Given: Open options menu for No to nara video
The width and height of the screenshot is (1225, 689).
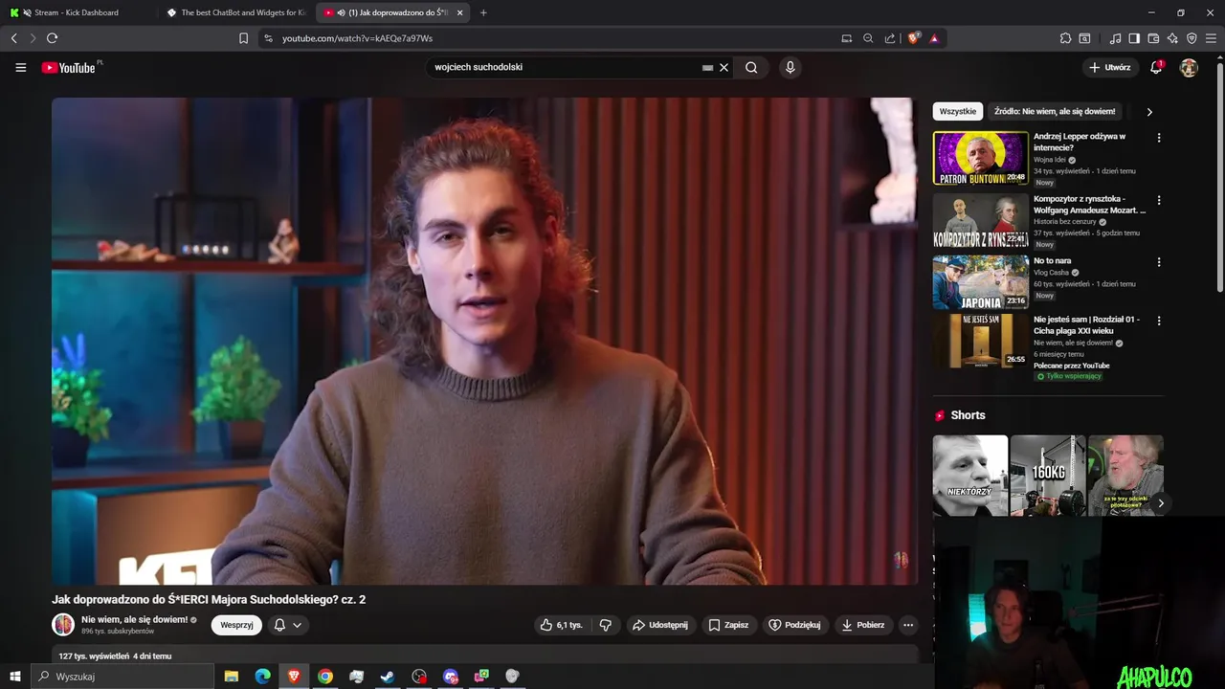Looking at the screenshot, I should [x=1159, y=262].
